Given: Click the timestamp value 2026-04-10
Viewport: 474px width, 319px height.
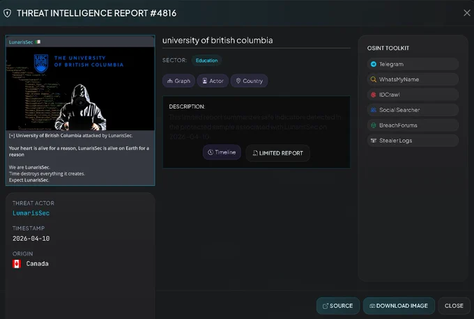Looking at the screenshot, I should [x=31, y=239].
